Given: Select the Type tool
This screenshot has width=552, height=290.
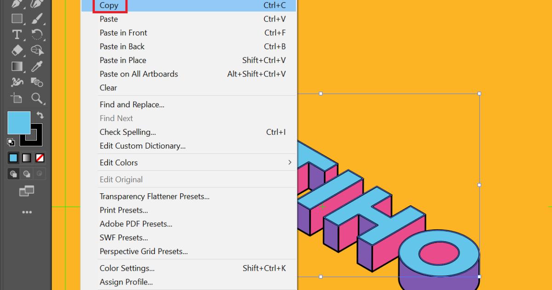Looking at the screenshot, I should (17, 35).
